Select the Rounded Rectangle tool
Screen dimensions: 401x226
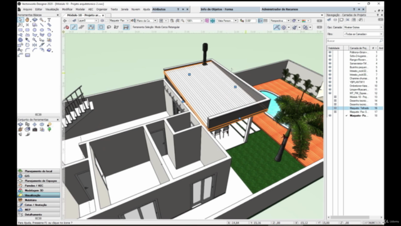[x=27, y=30]
